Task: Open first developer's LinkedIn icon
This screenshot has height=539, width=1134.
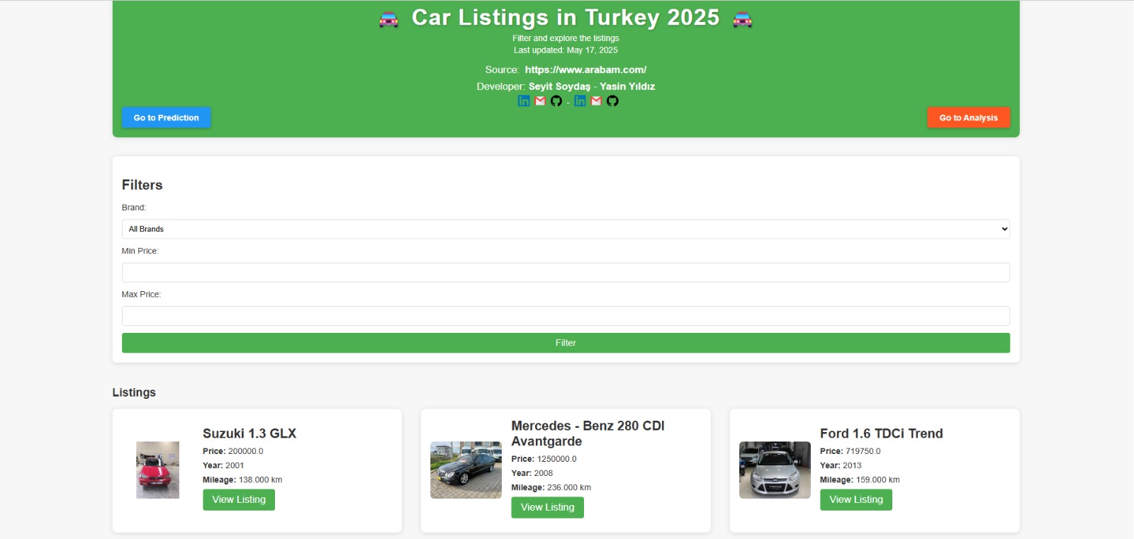Action: [x=524, y=101]
